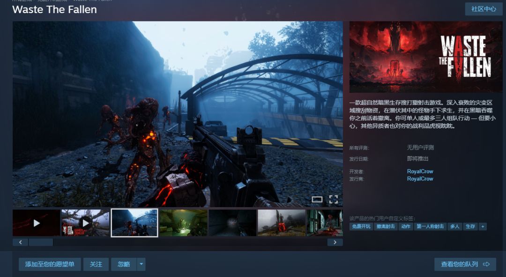Click 查看您的队列 view queue button
Image resolution: width=506 pixels, height=277 pixels.
coord(465,264)
